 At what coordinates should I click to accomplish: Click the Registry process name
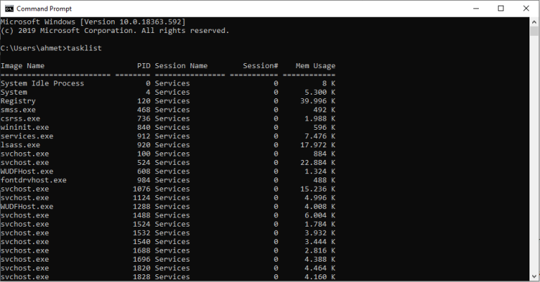point(18,101)
